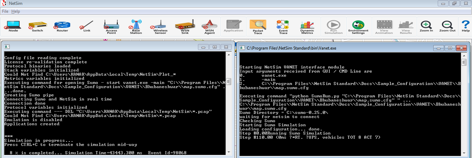Open Dynamic Metrics settings
Viewport: 472px width, 158px height.
coord(307,27)
